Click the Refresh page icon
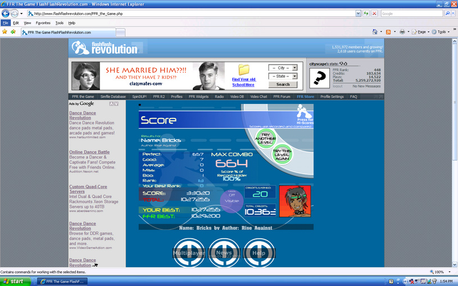This screenshot has width=458, height=286. pyautogui.click(x=366, y=13)
